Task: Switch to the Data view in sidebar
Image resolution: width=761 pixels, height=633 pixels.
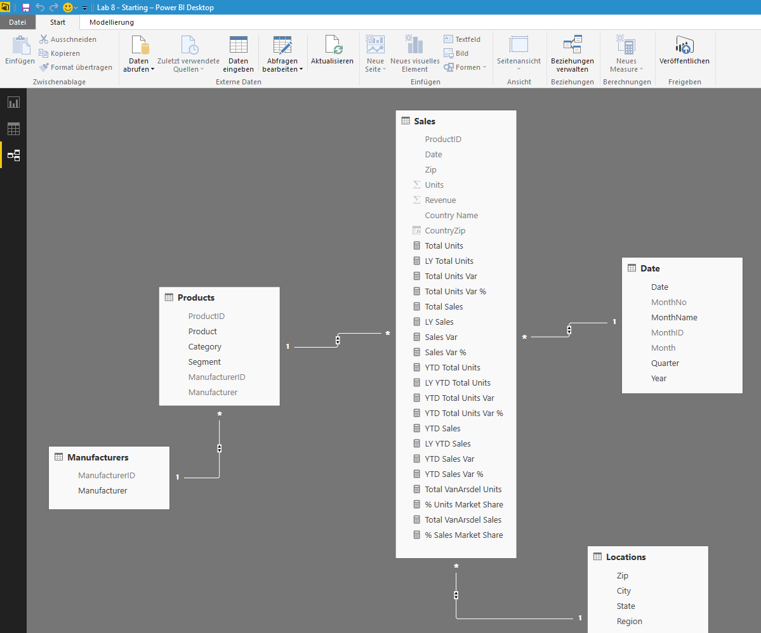Action: tap(13, 129)
